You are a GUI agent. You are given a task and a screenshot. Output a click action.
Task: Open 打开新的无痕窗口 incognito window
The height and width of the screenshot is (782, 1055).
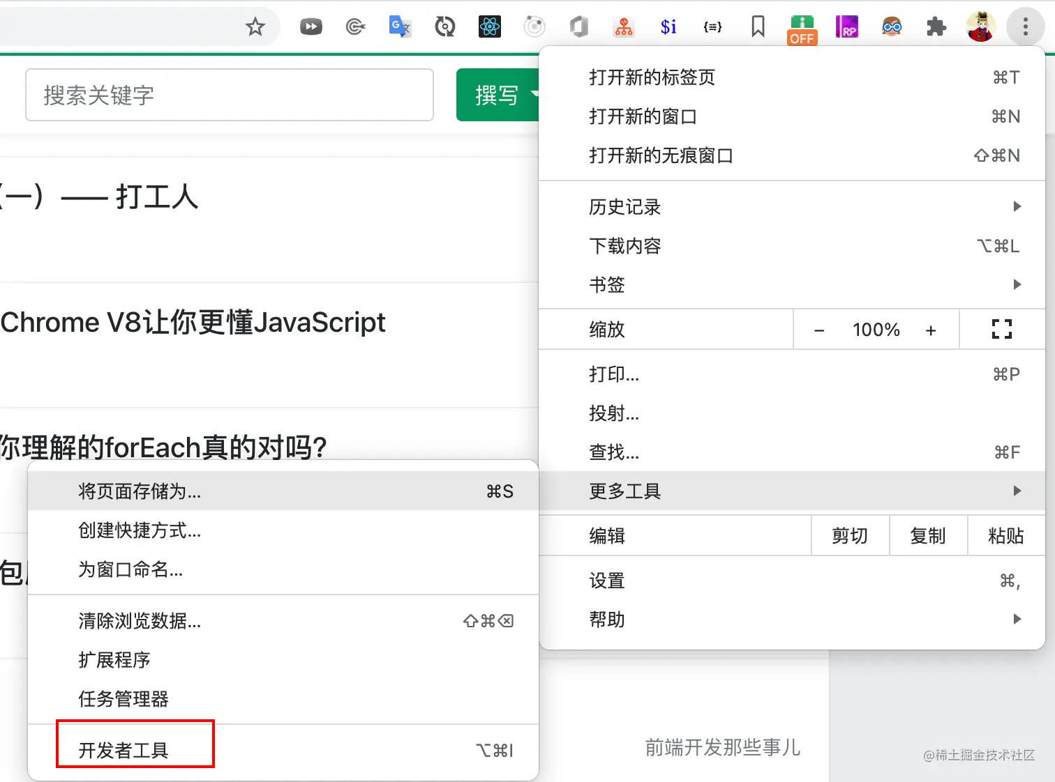click(x=792, y=155)
